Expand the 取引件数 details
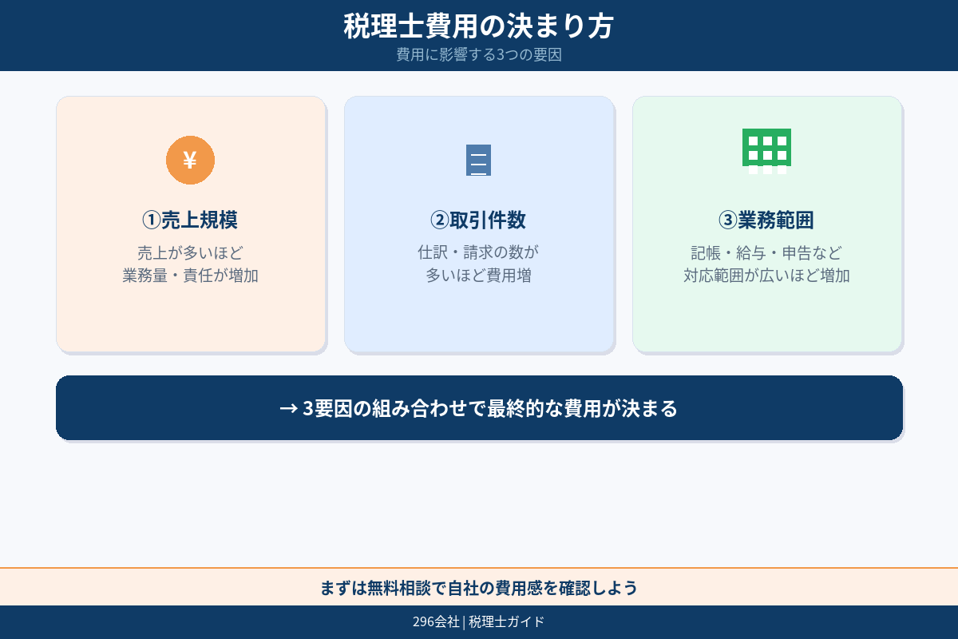 click(x=479, y=264)
